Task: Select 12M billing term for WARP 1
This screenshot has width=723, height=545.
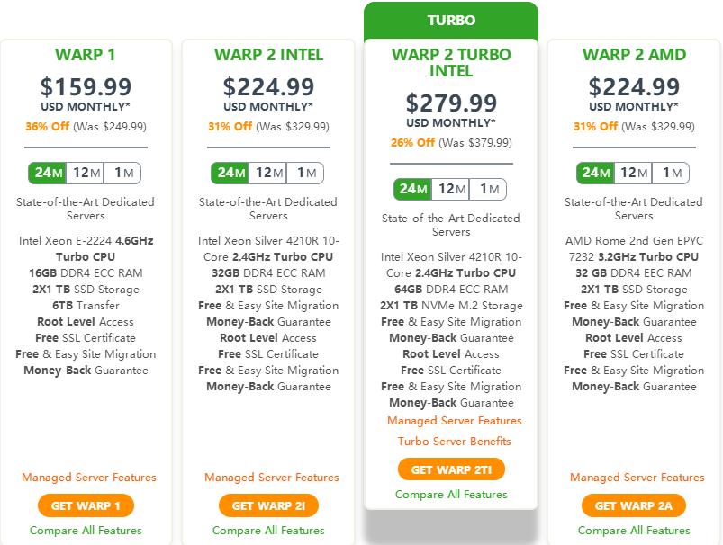Action: [86, 173]
